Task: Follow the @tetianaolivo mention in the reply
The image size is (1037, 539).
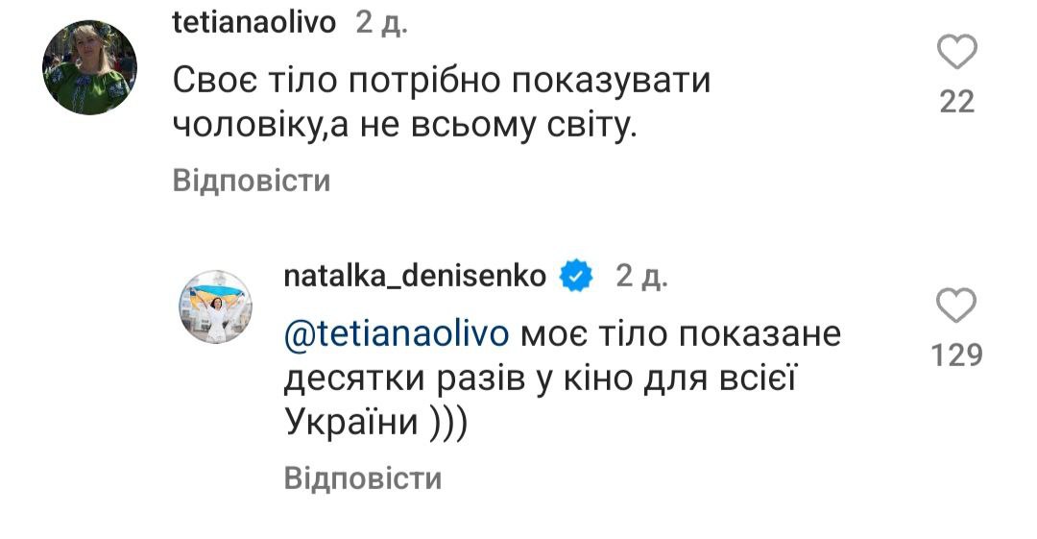Action: (397, 335)
